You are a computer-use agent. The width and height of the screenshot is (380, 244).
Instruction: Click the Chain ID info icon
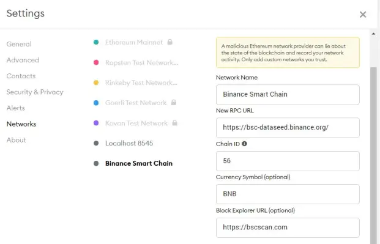click(244, 144)
